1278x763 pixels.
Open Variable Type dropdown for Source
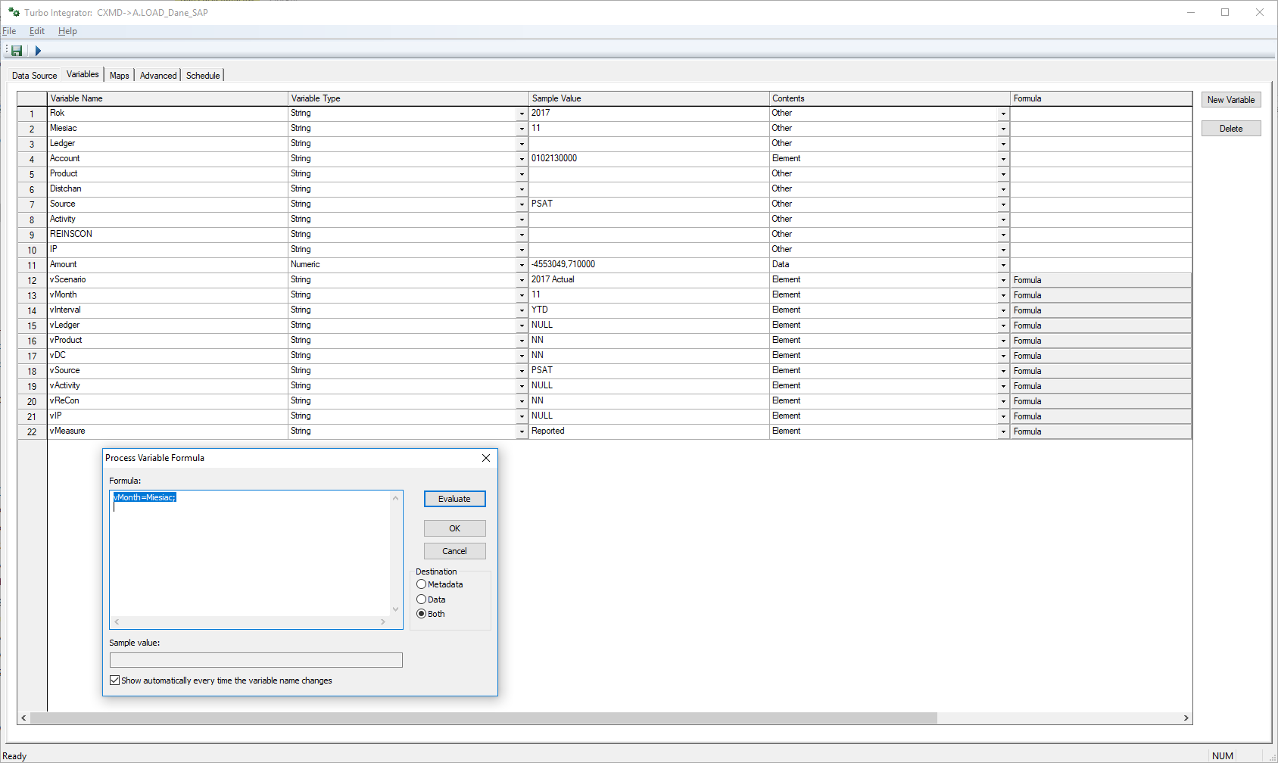point(522,204)
